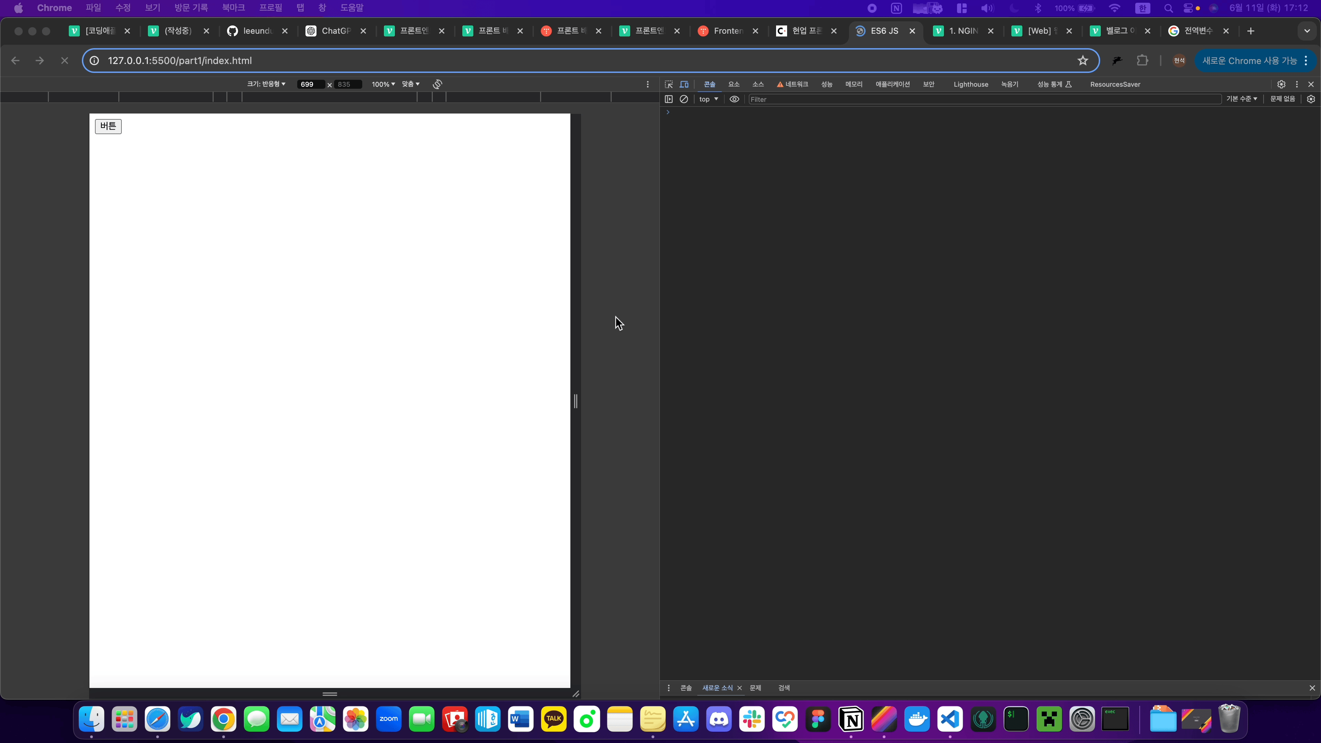Click the 버튼 button on the page

tap(108, 126)
